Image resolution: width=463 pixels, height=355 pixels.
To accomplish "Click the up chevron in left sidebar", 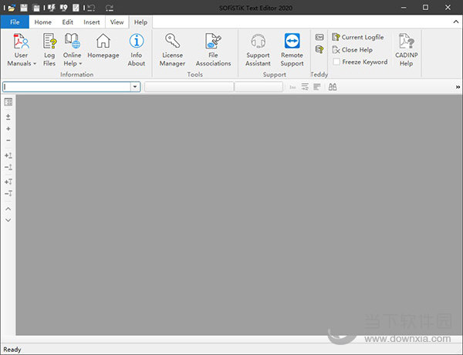I will click(x=8, y=209).
